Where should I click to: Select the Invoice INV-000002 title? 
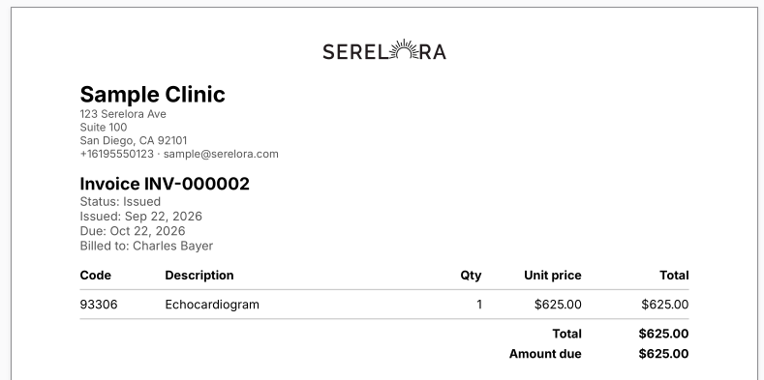click(x=165, y=184)
